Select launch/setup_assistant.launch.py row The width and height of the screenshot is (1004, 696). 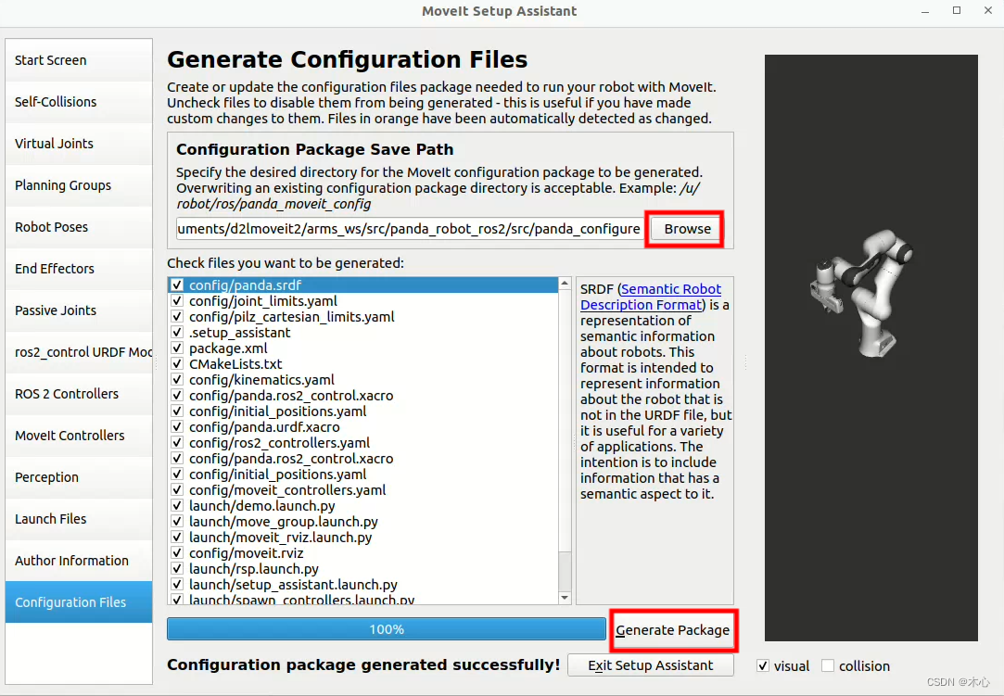pyautogui.click(x=363, y=585)
